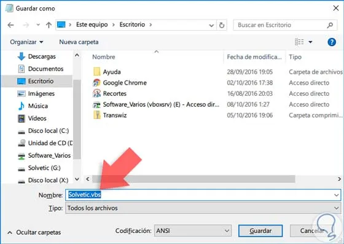344x244 pixels.
Task: Expand the view options dropdown arrow
Action: coord(310,42)
